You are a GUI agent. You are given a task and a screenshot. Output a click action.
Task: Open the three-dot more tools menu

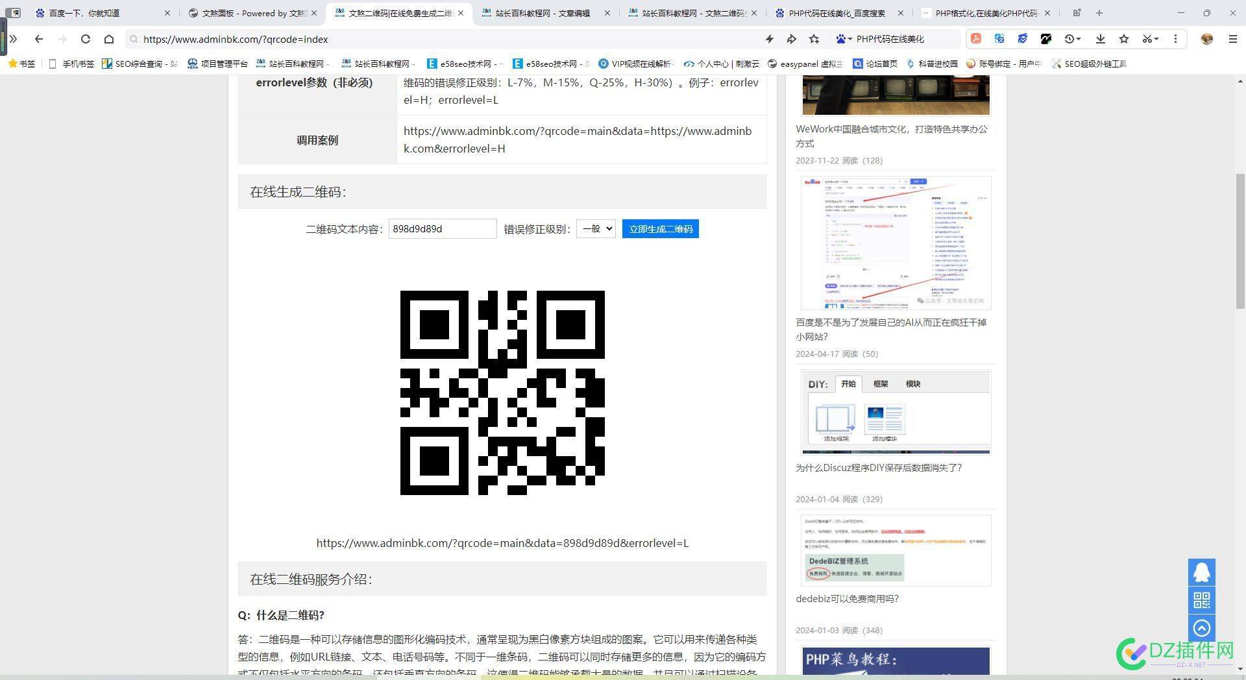pos(1175,39)
